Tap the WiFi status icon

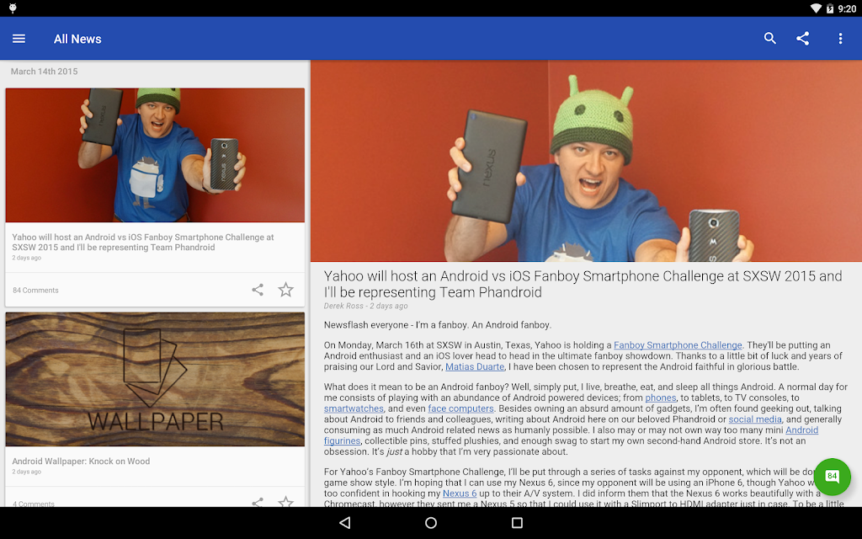click(817, 8)
